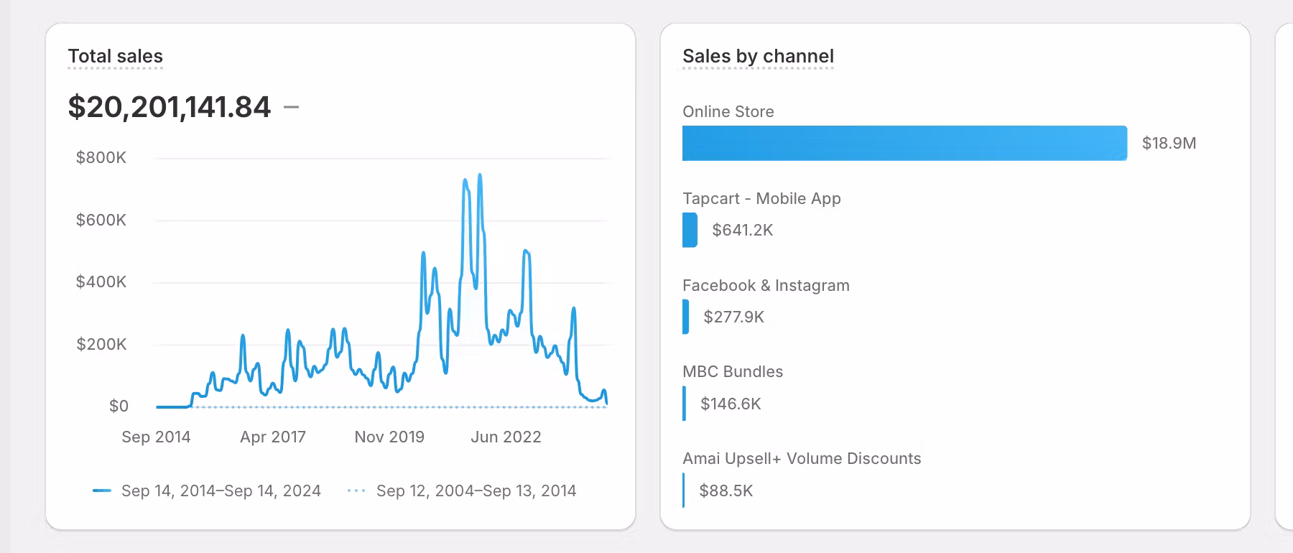This screenshot has width=1293, height=553.
Task: Click the dash change indicator beside total
Action: click(291, 107)
